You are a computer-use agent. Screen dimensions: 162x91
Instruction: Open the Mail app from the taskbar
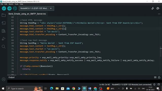68,88
